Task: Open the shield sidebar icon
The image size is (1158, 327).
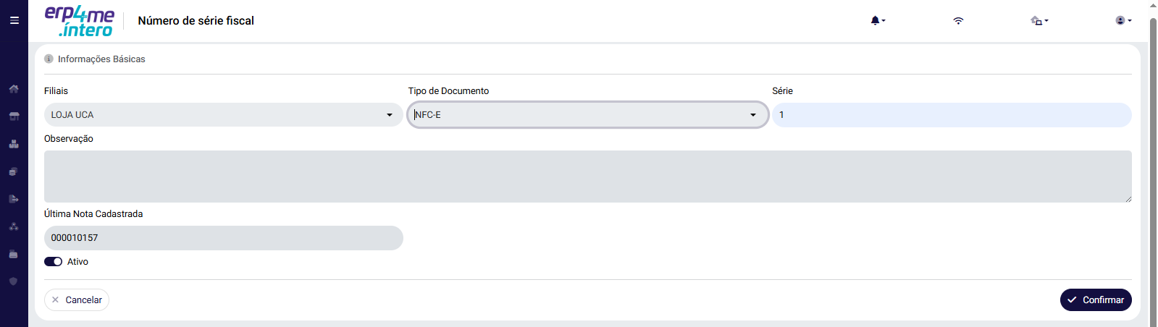Action: pos(14,281)
